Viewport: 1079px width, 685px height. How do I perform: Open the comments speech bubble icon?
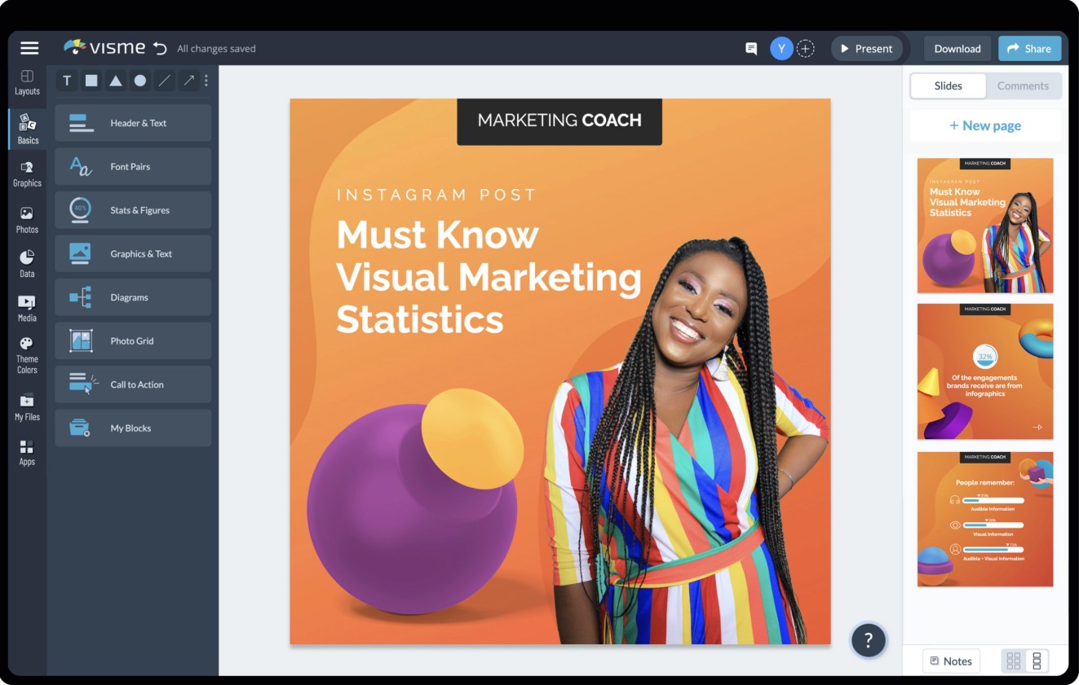click(x=751, y=49)
